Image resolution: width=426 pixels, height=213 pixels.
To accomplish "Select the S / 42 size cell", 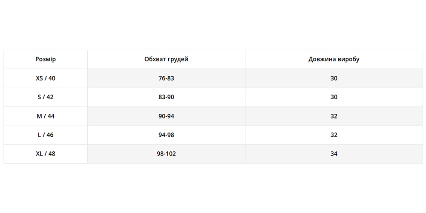I will pos(46,97).
